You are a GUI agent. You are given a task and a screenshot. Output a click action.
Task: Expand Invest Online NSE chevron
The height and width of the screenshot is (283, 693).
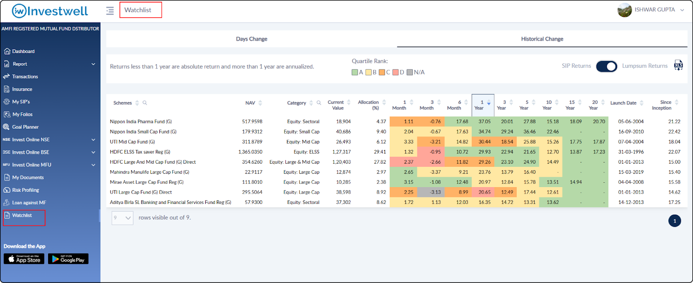[x=93, y=140]
